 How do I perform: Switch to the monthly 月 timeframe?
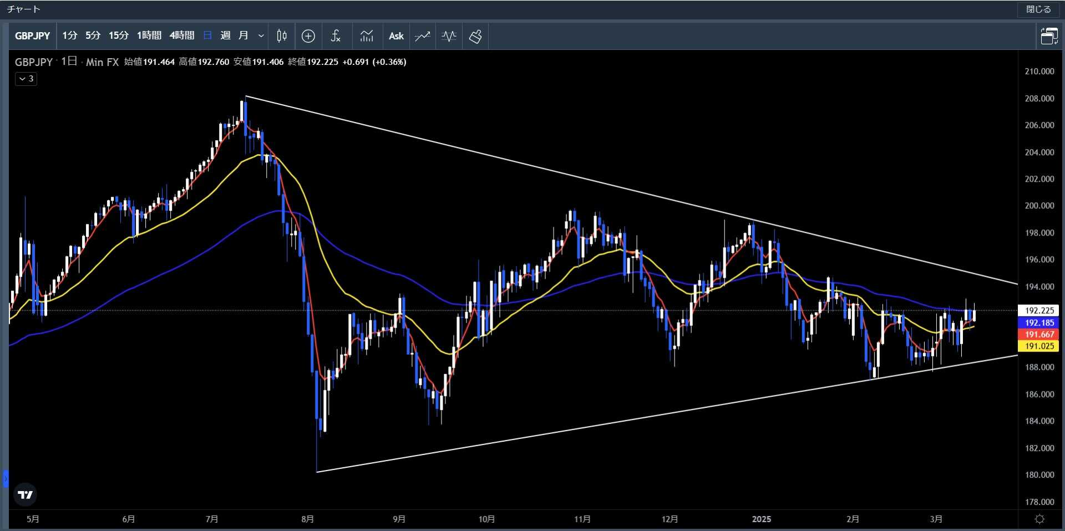[x=243, y=36]
